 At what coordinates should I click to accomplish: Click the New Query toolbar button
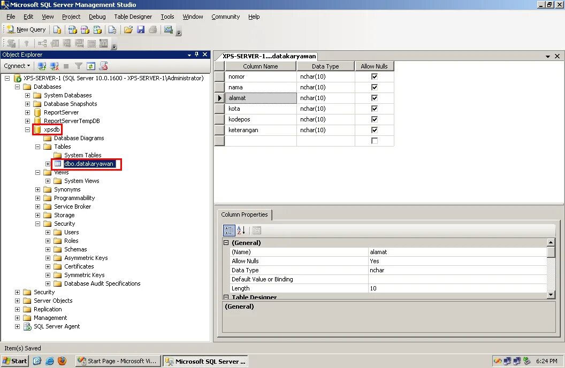[26, 29]
